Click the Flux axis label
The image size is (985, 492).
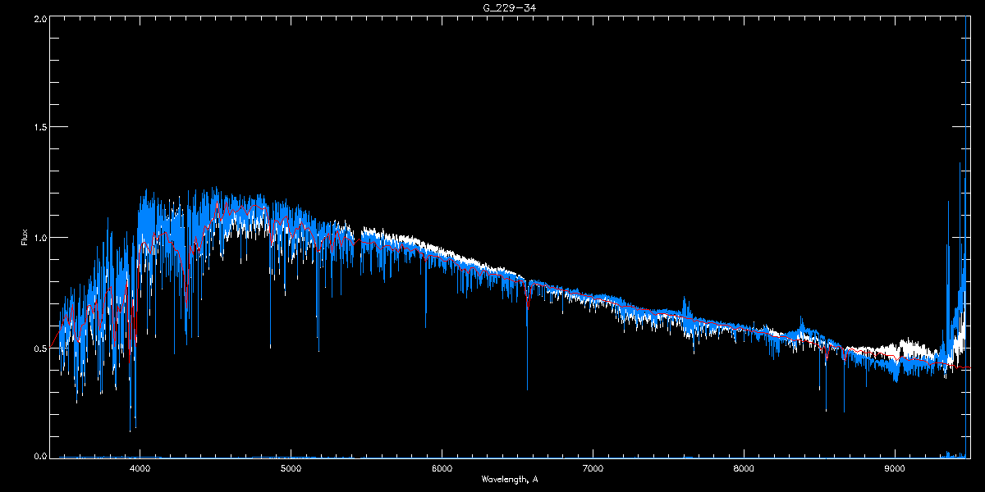(25, 239)
